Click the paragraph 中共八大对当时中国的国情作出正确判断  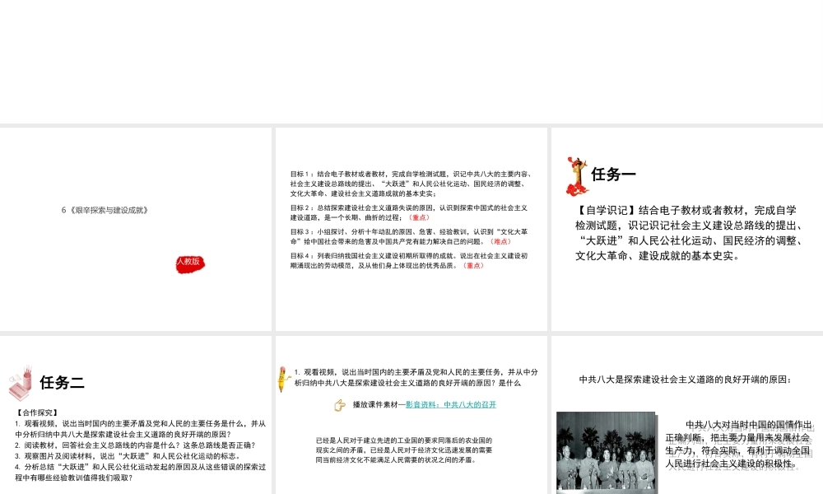(738, 444)
